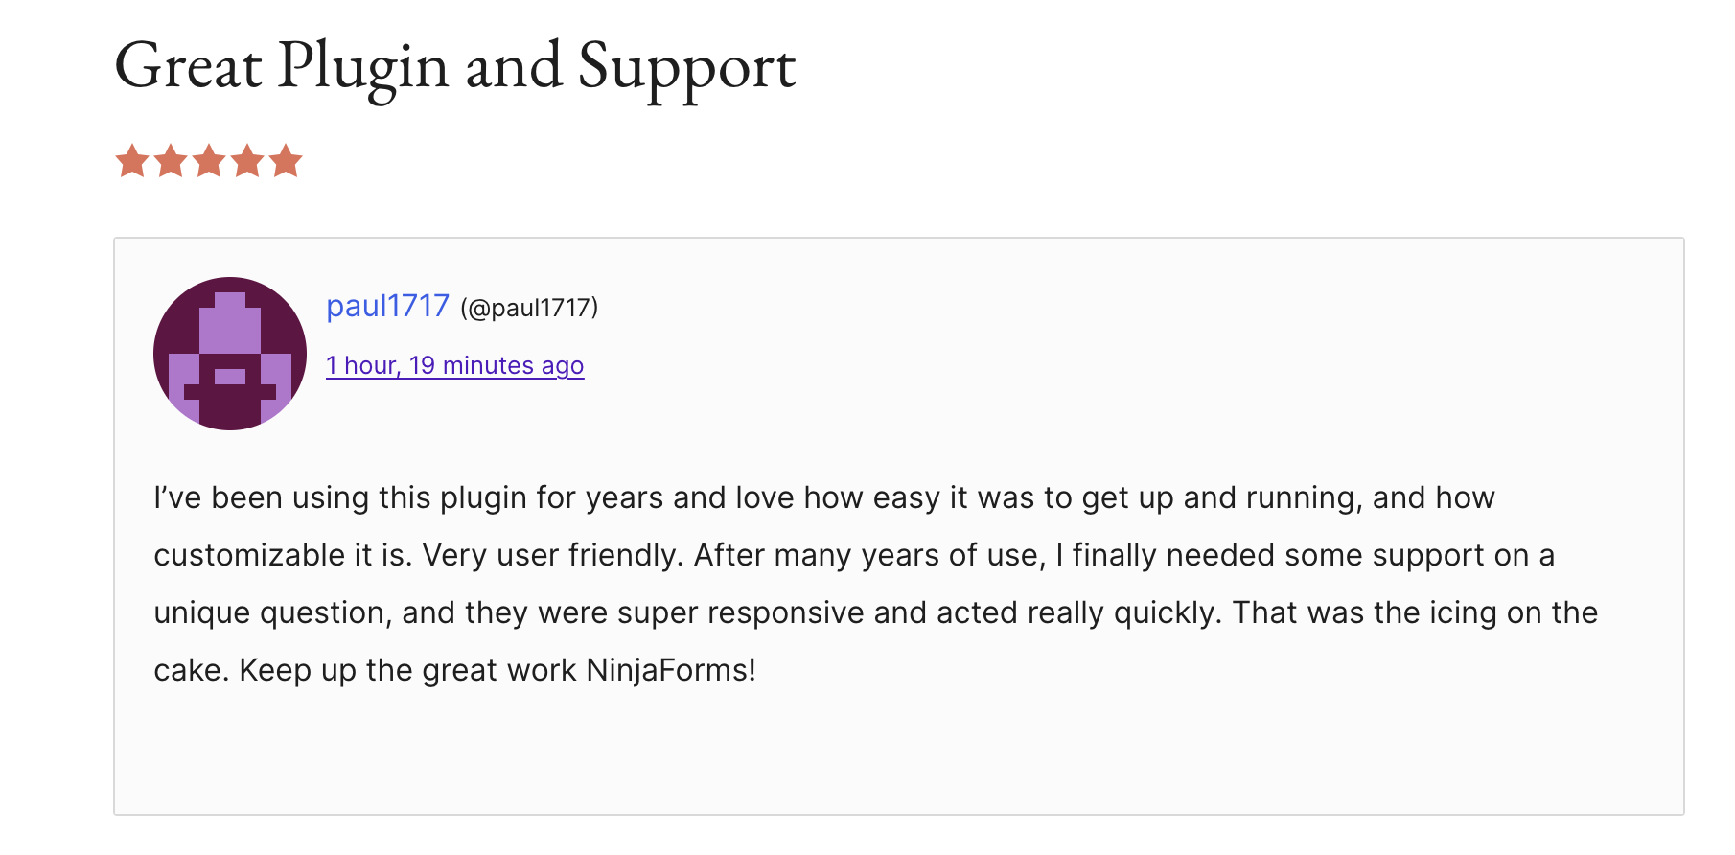Viewport: 1735px width, 855px height.
Task: Open the paul1717 profile link
Action: 387,307
